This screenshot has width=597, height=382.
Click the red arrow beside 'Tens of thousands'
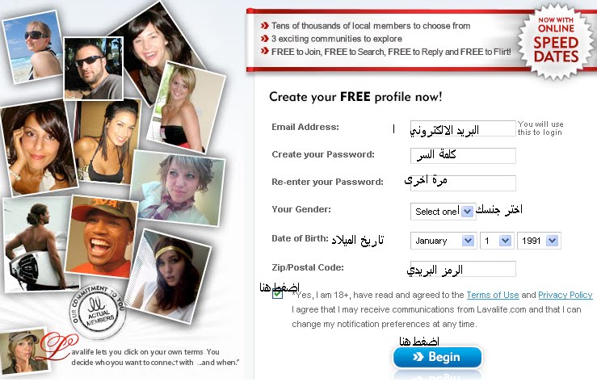pyautogui.click(x=265, y=26)
